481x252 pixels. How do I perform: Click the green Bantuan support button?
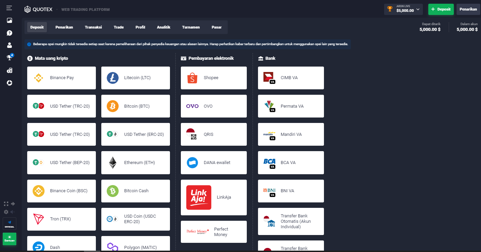click(10, 239)
